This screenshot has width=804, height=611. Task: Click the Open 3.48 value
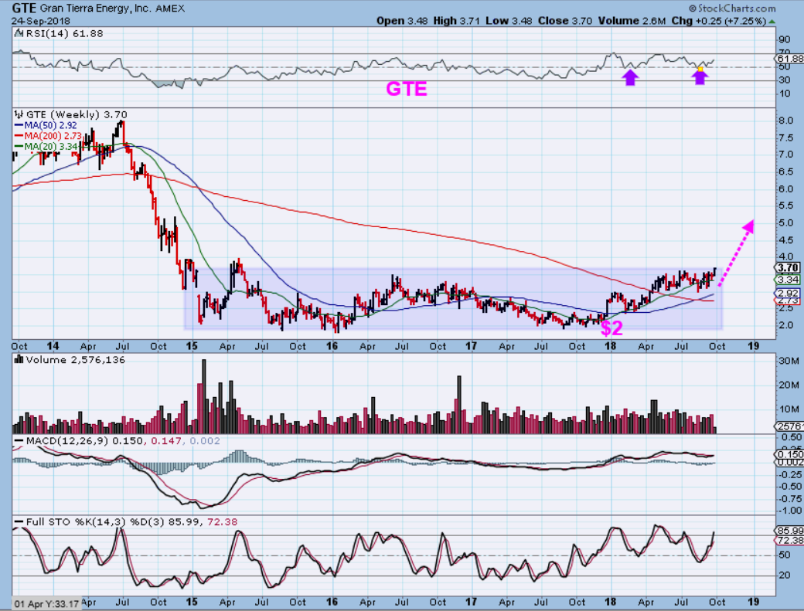[402, 21]
